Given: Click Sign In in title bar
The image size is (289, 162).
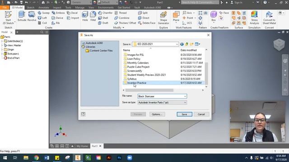Looking at the screenshot, I should [237, 3].
